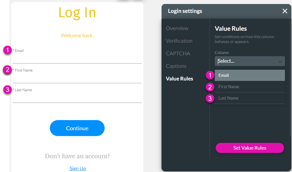
Task: Choose First Name from the column dropdown list
Action: 250,87
